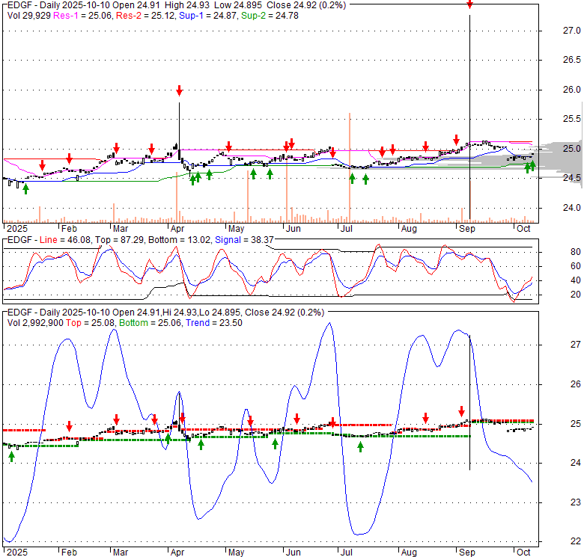Click the red sell arrow atop September spike
Screen dimensions: 584x557
coord(469,4)
